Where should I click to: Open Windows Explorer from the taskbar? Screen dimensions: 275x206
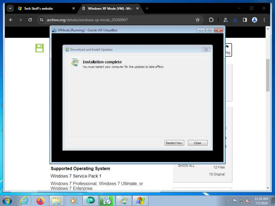click(57, 201)
